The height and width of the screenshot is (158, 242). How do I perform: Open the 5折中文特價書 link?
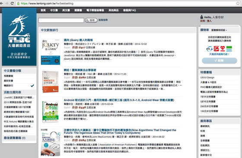208,101
